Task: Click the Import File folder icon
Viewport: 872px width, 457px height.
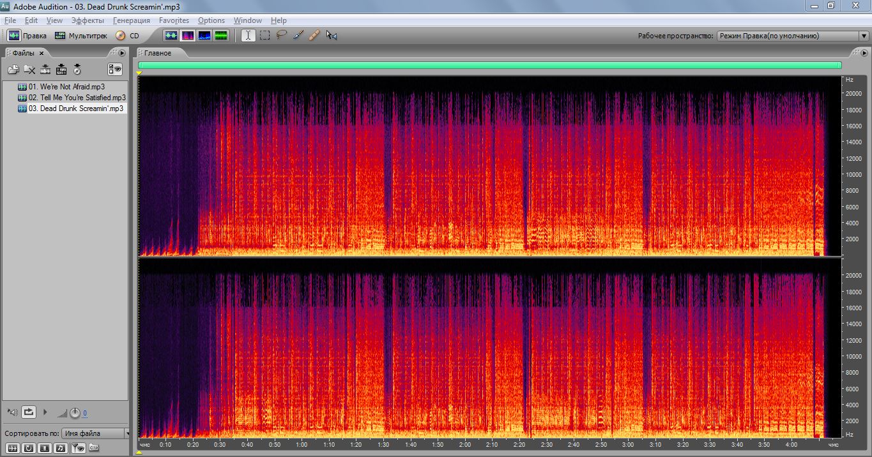Action: pyautogui.click(x=13, y=70)
